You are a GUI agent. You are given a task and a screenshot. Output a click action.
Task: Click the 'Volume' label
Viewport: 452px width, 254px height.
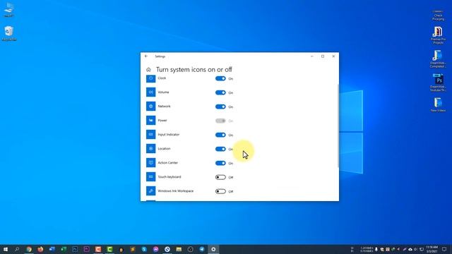(163, 92)
